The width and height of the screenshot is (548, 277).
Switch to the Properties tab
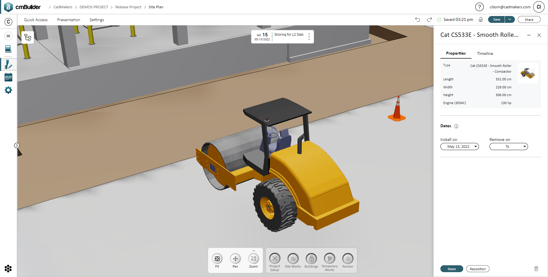[456, 53]
